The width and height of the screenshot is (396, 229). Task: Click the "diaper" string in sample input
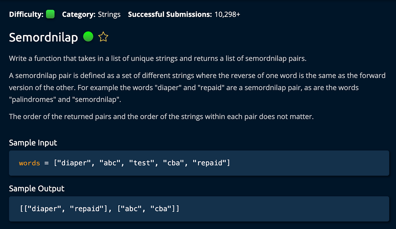(74, 163)
